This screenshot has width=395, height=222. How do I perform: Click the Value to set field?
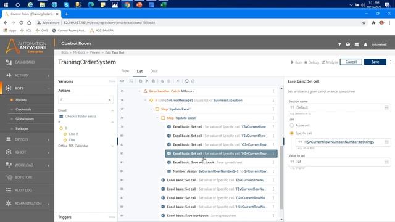(x=339, y=162)
